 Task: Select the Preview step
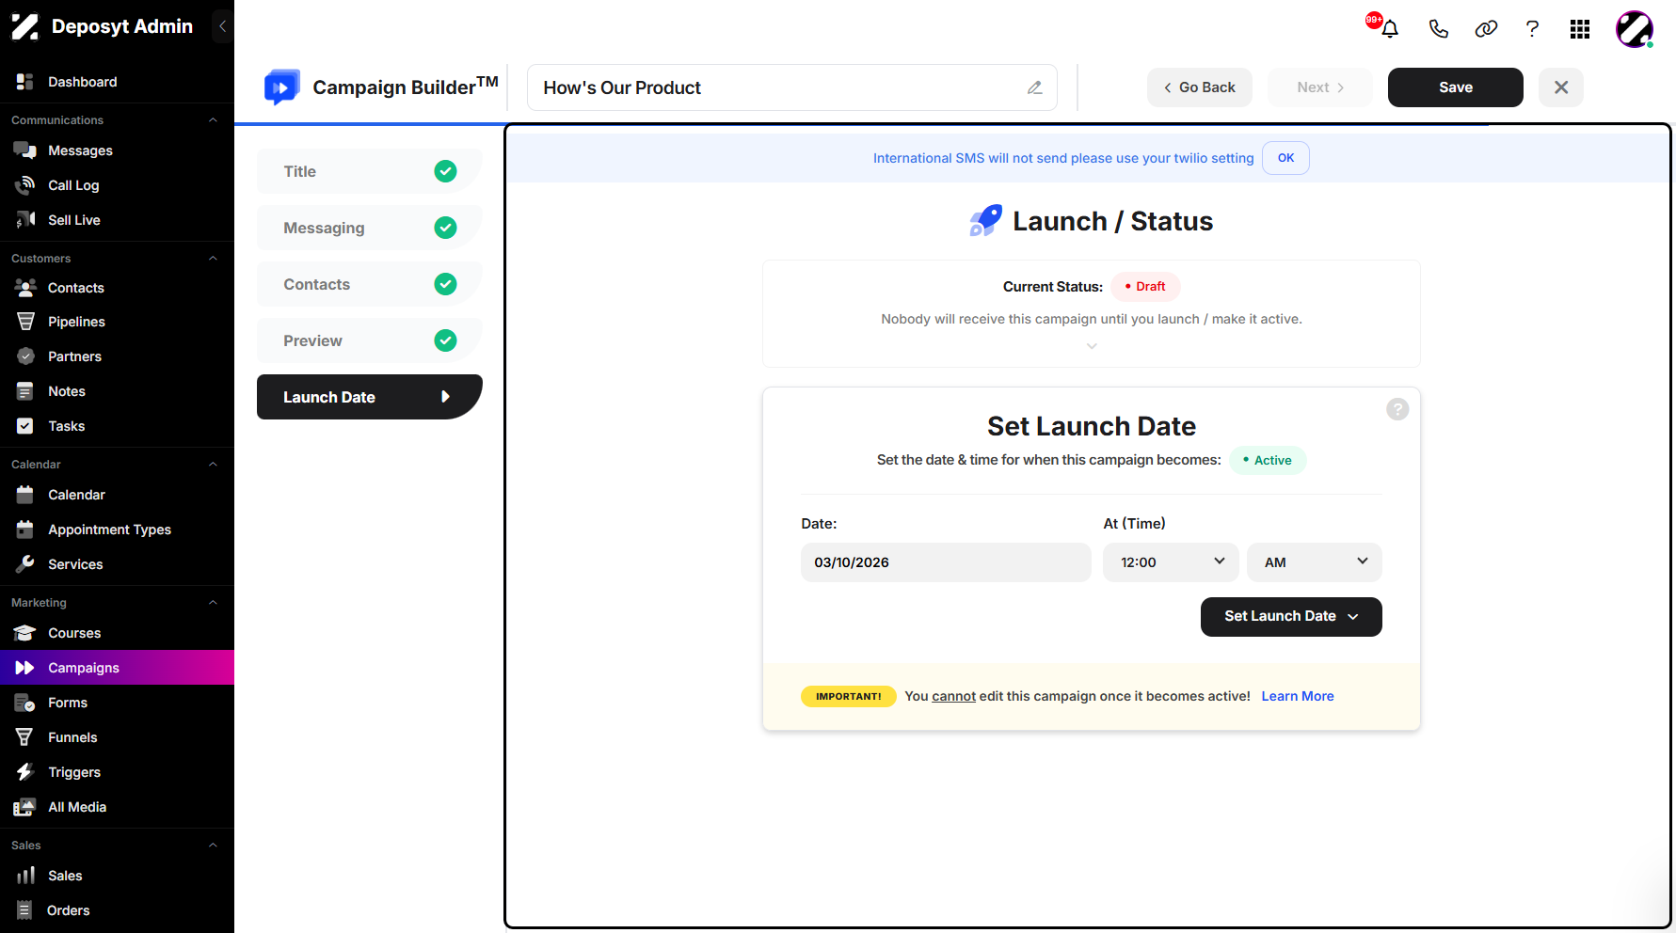[370, 340]
